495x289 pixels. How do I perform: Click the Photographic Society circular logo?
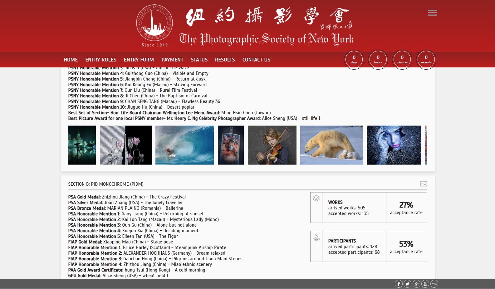154,23
